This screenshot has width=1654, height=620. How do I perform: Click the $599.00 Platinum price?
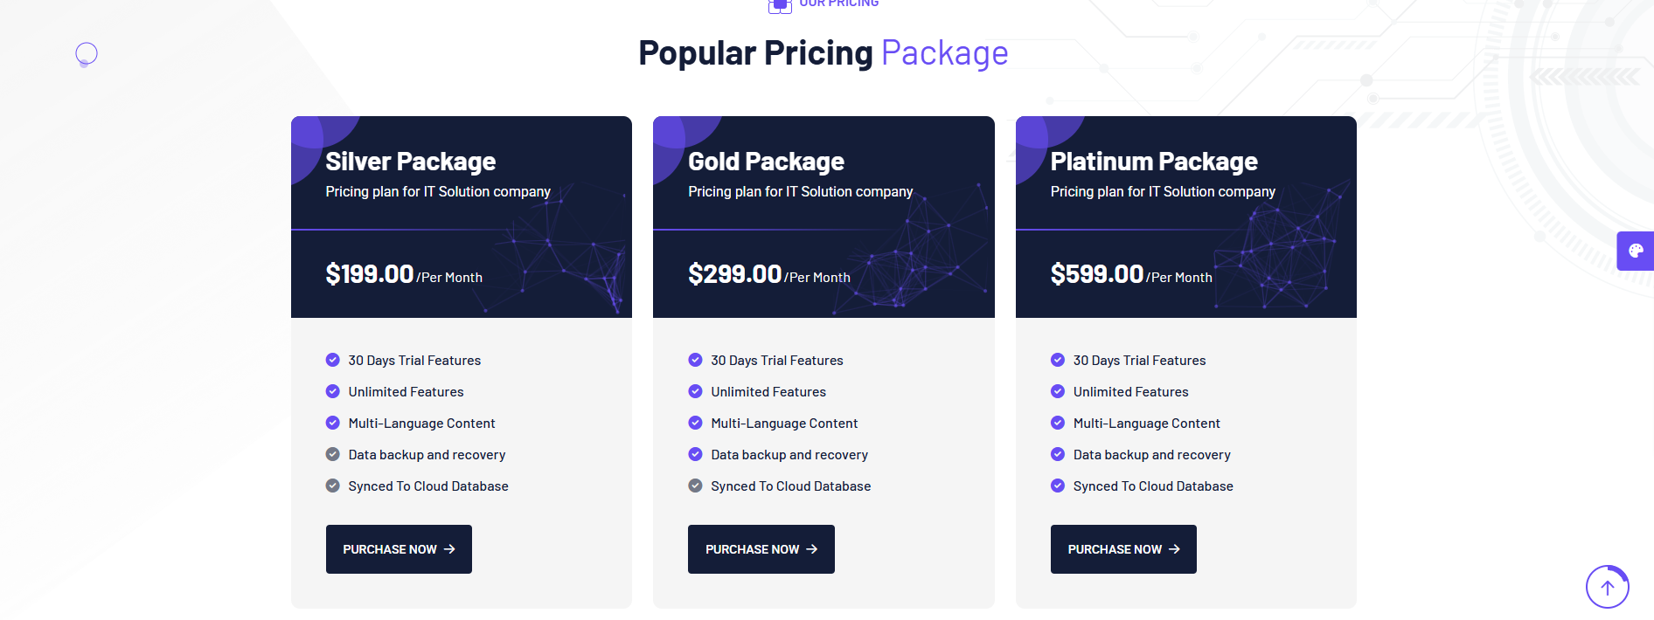point(1097,274)
